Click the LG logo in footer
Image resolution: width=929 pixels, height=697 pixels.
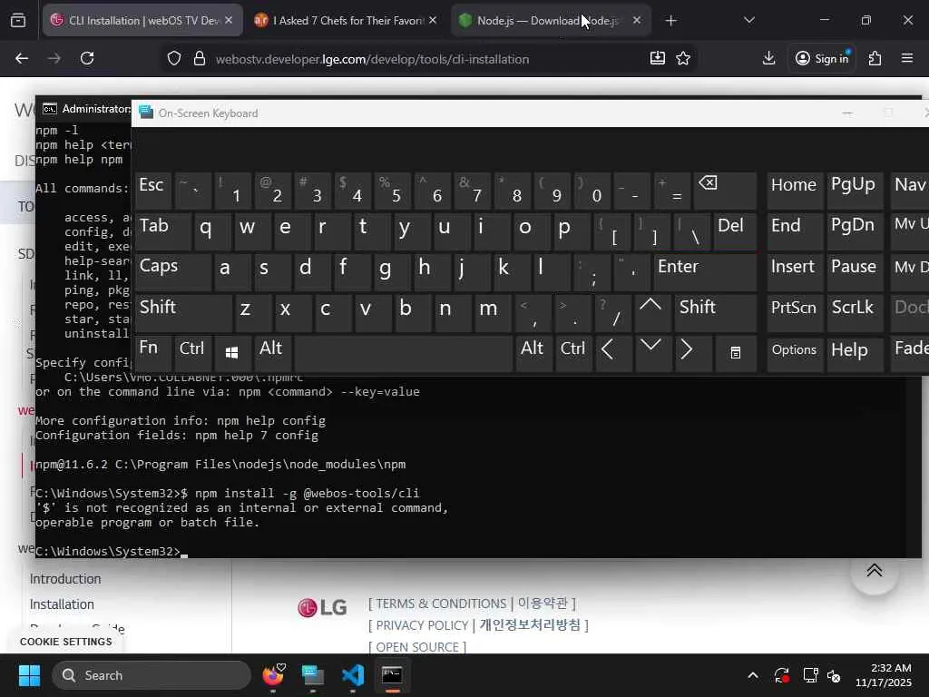[x=322, y=607]
